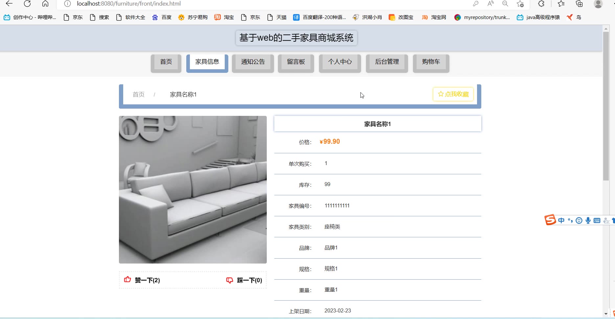Click category value 座椅类
The width and height of the screenshot is (615, 319).
332,227
